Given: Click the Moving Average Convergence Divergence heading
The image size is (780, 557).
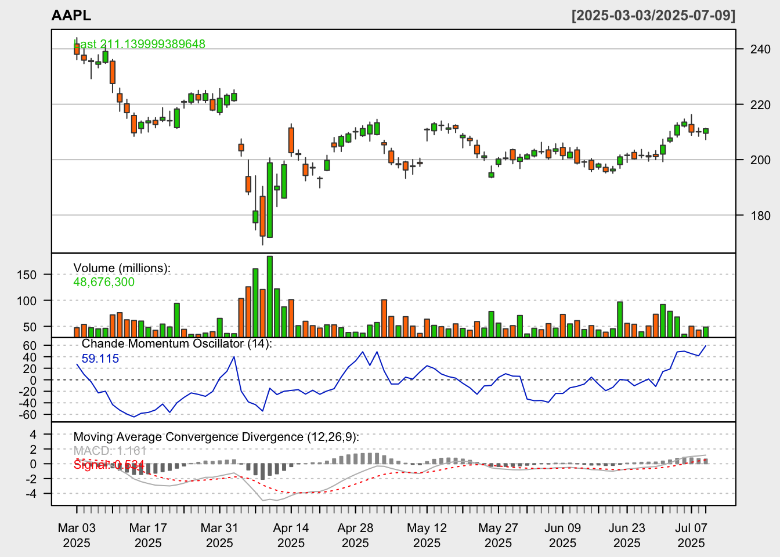Looking at the screenshot, I should [216, 437].
